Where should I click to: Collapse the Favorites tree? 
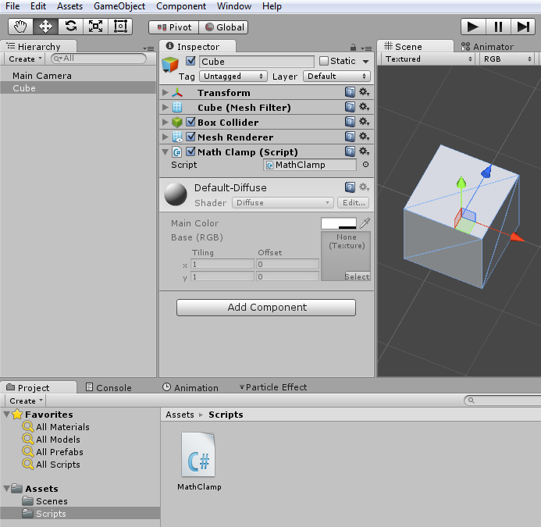(x=6, y=414)
